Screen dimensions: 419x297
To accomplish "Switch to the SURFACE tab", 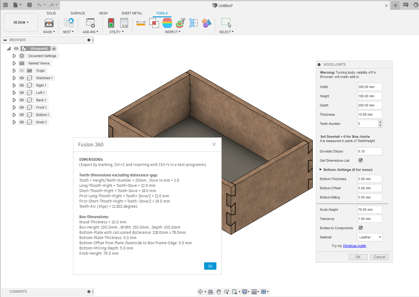I will 78,13.
